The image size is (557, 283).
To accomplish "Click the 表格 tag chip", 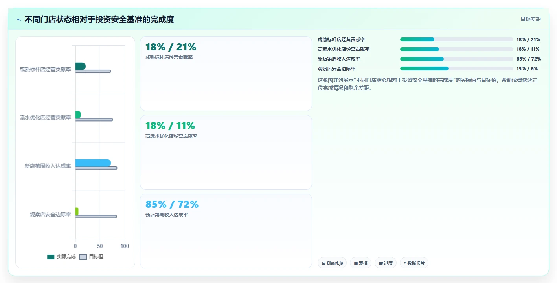I will click(360, 263).
